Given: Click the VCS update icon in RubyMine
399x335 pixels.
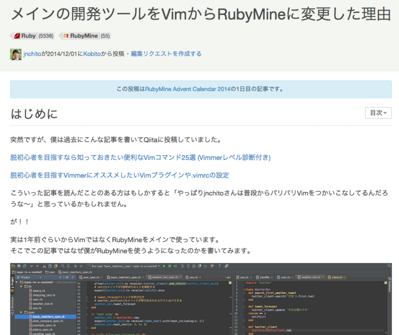Looking at the screenshot, I should (183, 266).
